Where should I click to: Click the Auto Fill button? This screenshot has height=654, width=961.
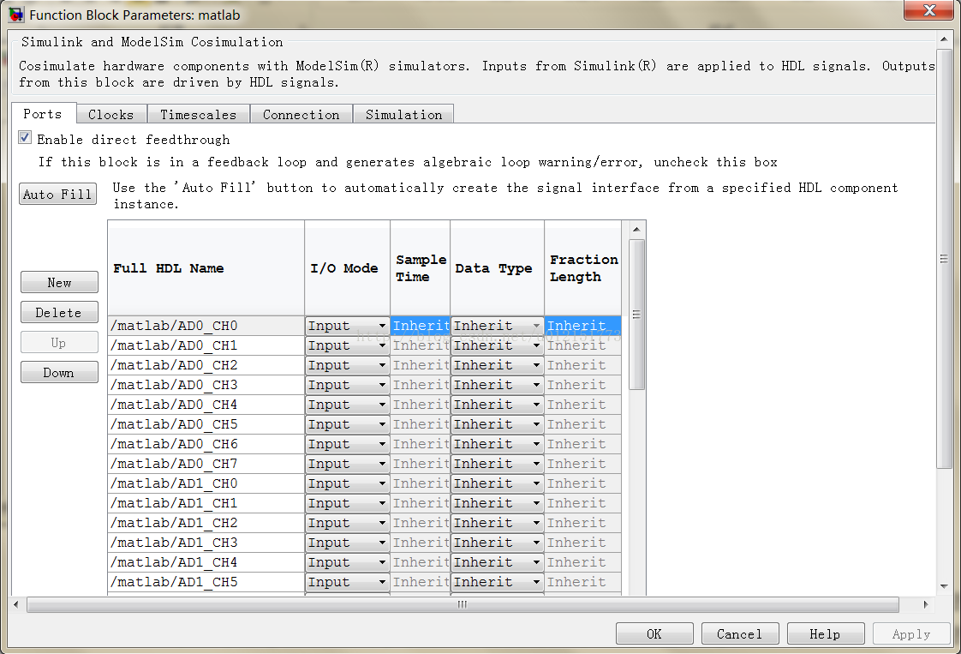(x=57, y=194)
